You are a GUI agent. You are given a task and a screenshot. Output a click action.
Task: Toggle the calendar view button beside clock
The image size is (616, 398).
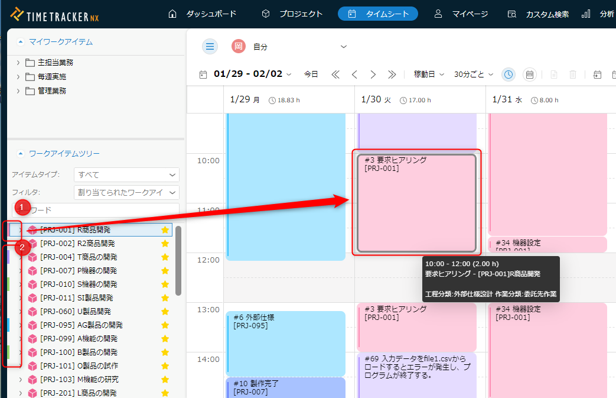[x=530, y=75]
